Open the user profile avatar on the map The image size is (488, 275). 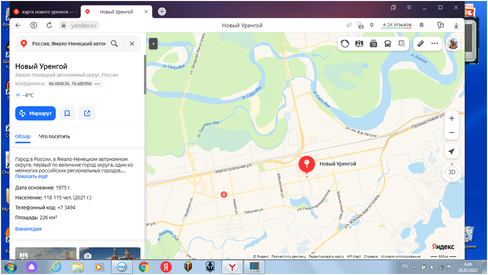pos(453,43)
